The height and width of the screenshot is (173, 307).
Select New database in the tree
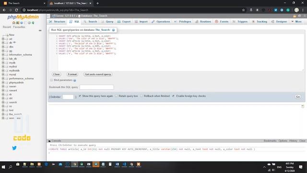coord(12,35)
